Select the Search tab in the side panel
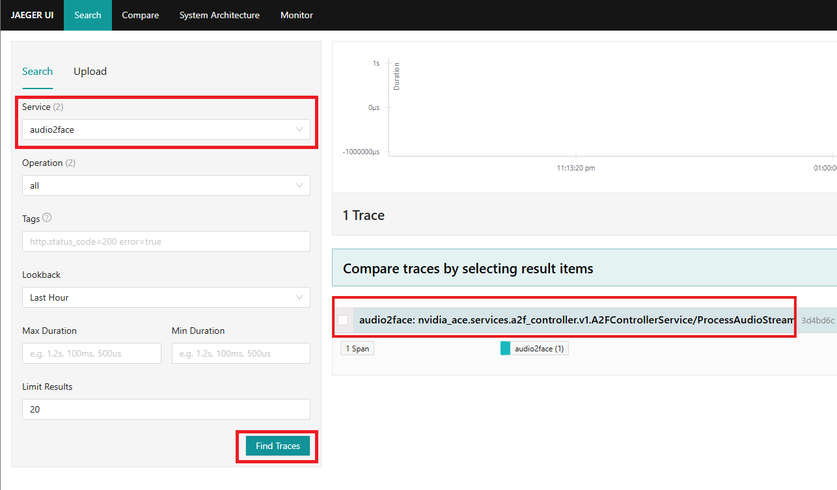 pos(37,72)
